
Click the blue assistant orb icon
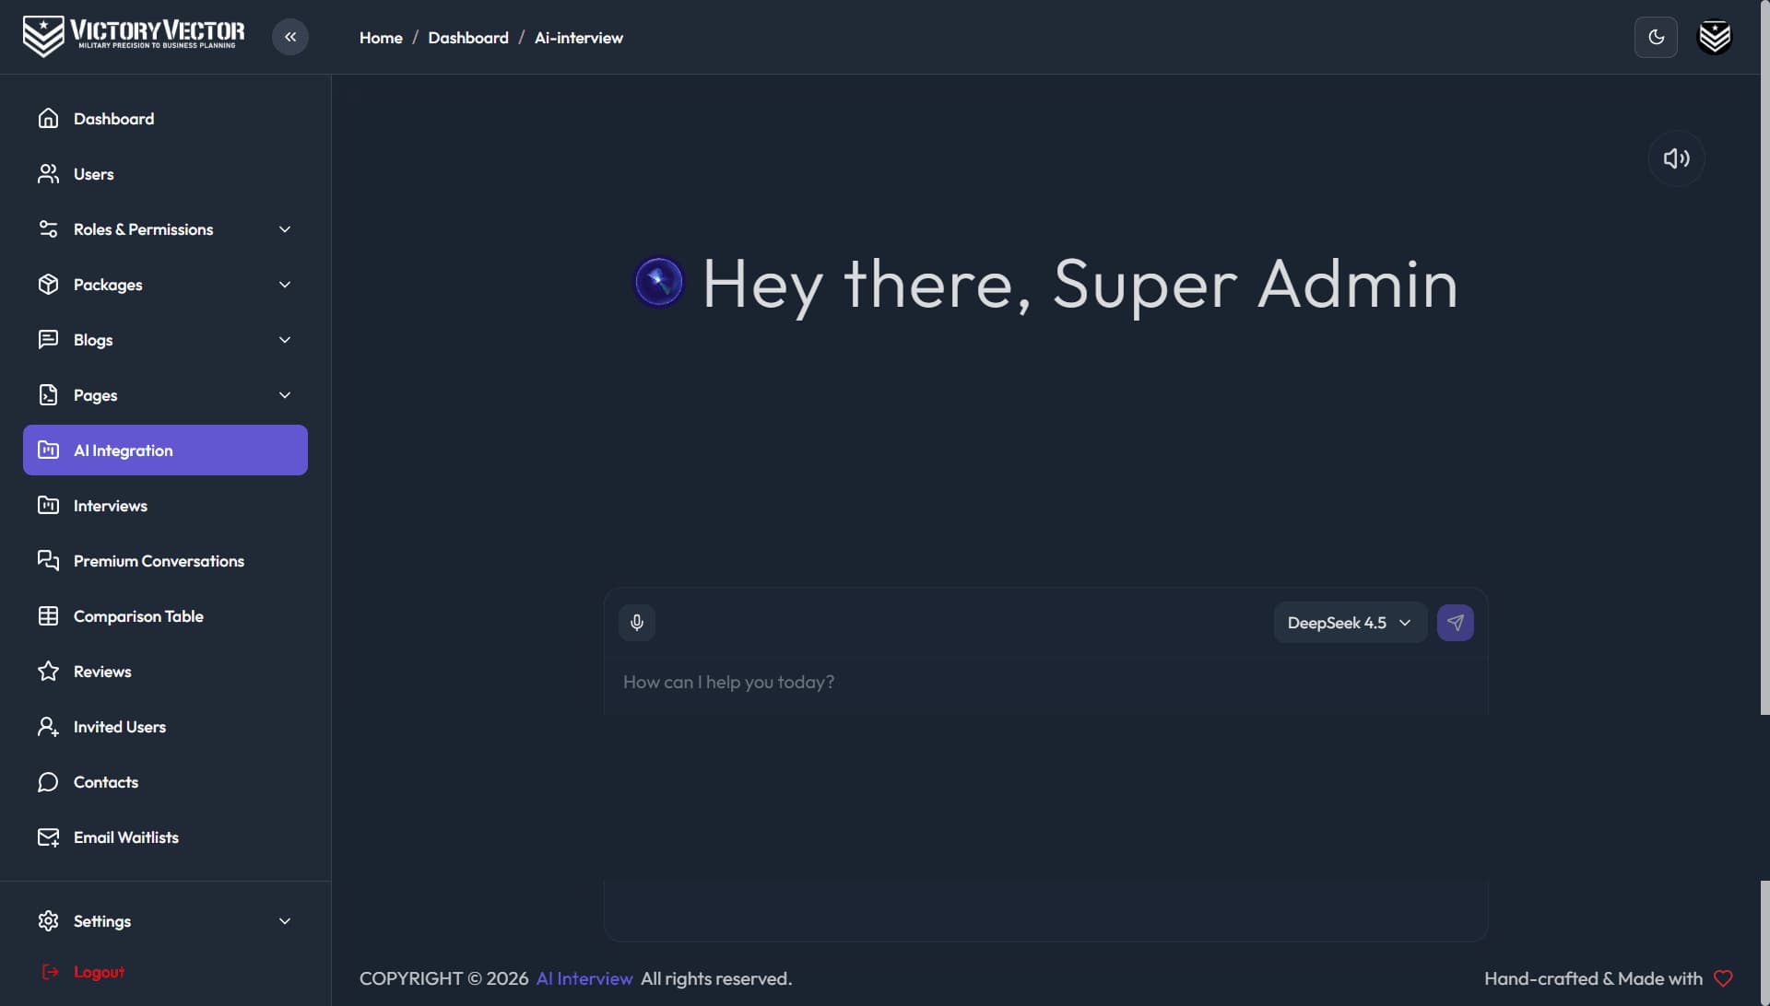click(659, 282)
